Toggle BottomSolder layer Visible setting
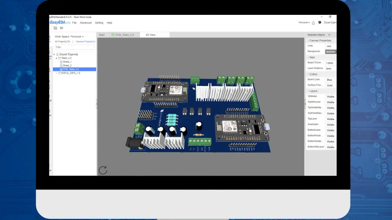Viewport: 392px width, 220px height. [x=330, y=141]
